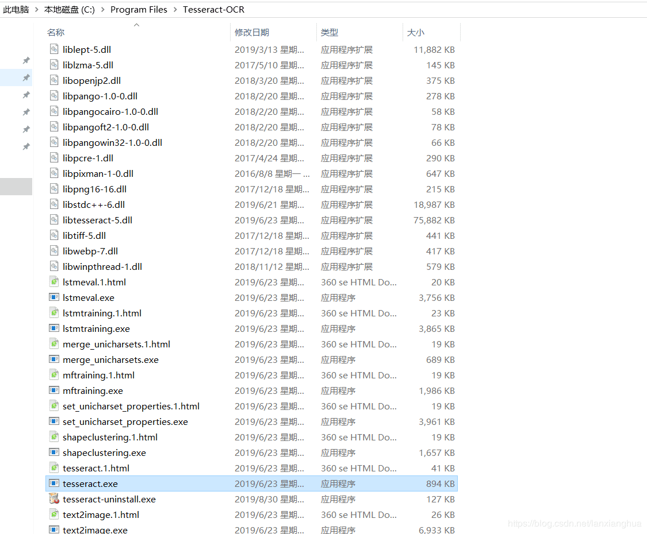Sort by 修改日期 column header
Screen dimensions: 647x534
pos(252,32)
